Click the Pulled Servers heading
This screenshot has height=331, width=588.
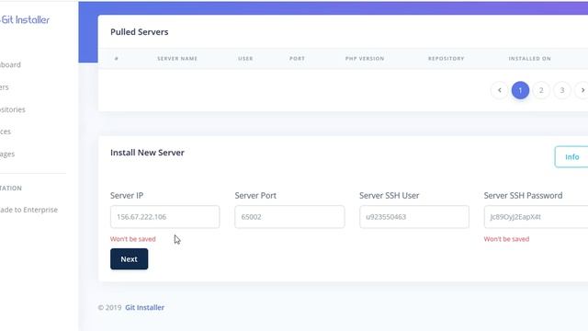pyautogui.click(x=139, y=32)
